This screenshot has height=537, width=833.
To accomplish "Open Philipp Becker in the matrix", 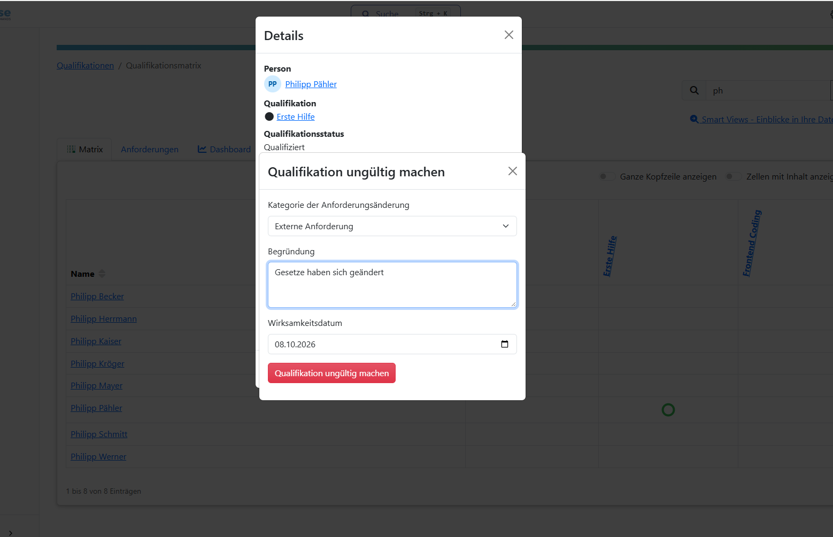I will click(97, 296).
